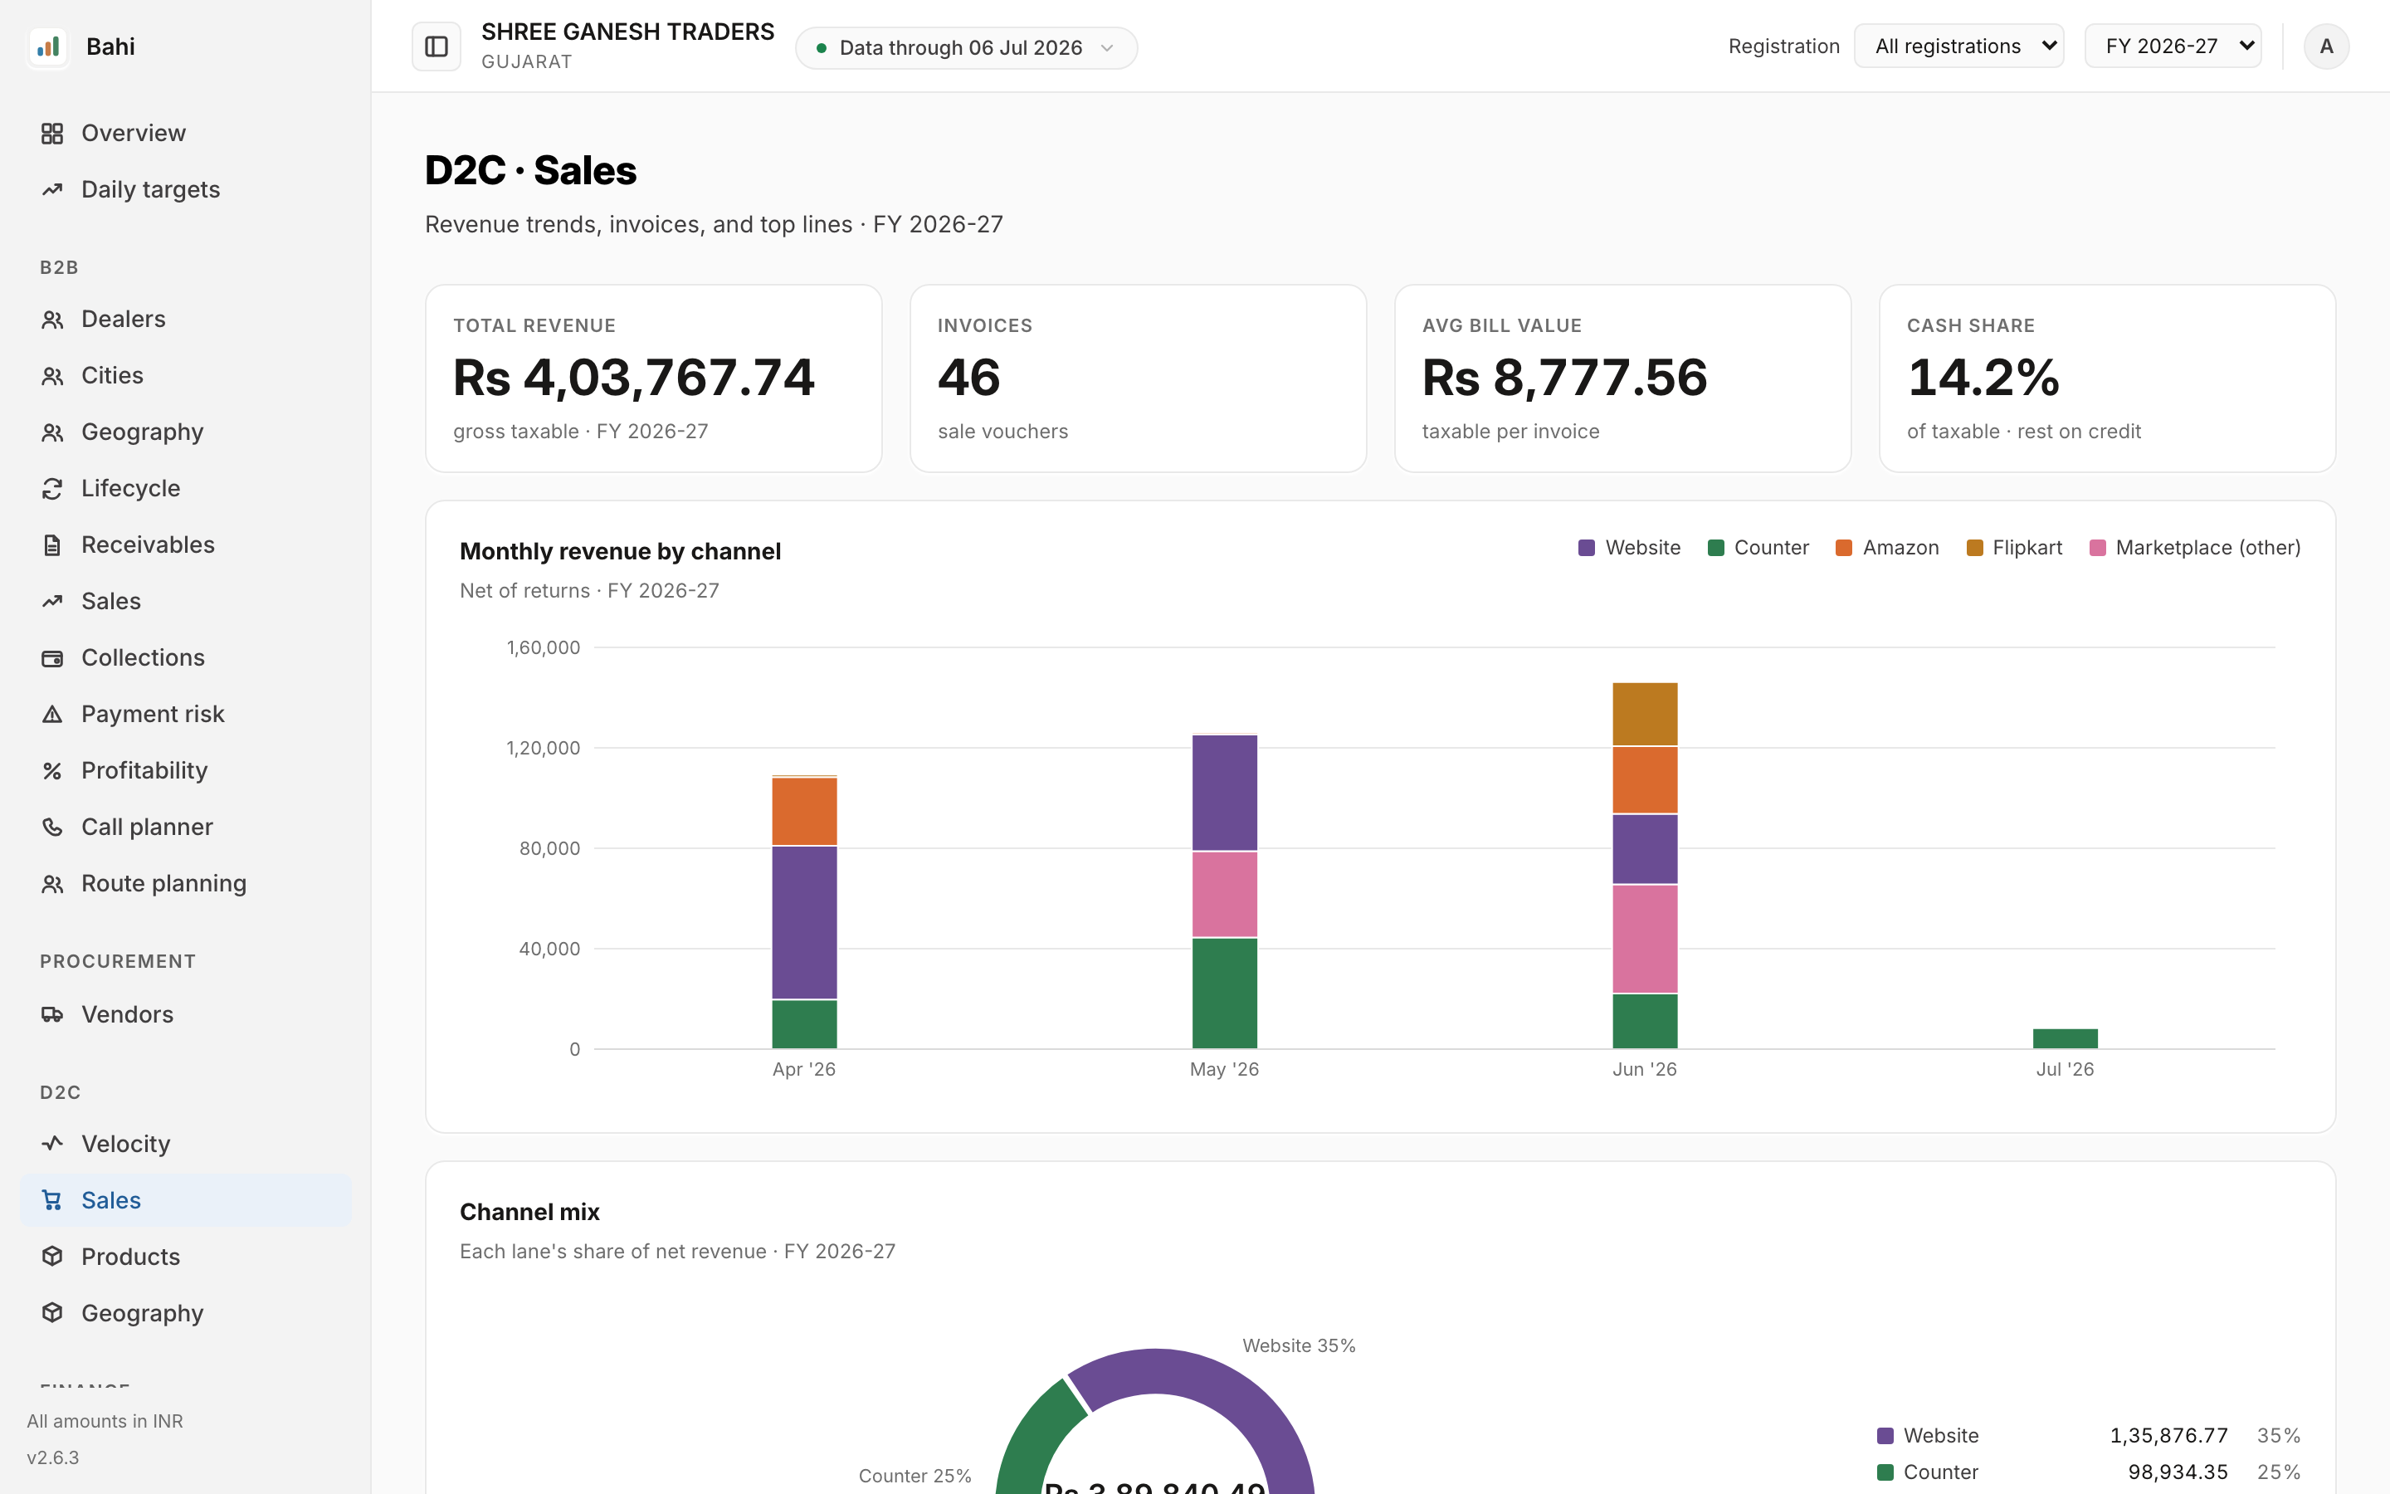Toggle Amazon series in chart legend
Screen dimensions: 2390x1494
pos(1887,548)
